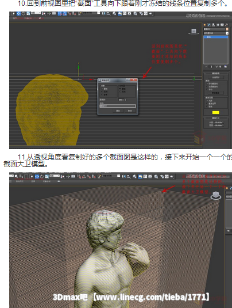
Task: Select the Move tool in upper 3ds Max toolbar
Action: pos(18,14)
